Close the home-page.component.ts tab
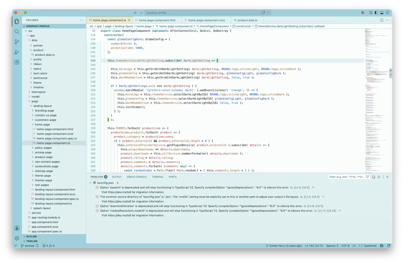404x265 pixels. click(129, 20)
